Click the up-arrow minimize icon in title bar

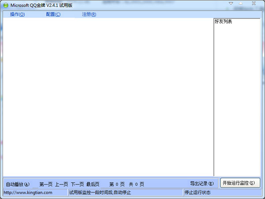coord(241,3)
